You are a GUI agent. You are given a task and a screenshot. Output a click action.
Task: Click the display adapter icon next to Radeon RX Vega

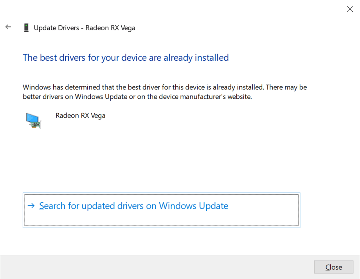(x=33, y=120)
